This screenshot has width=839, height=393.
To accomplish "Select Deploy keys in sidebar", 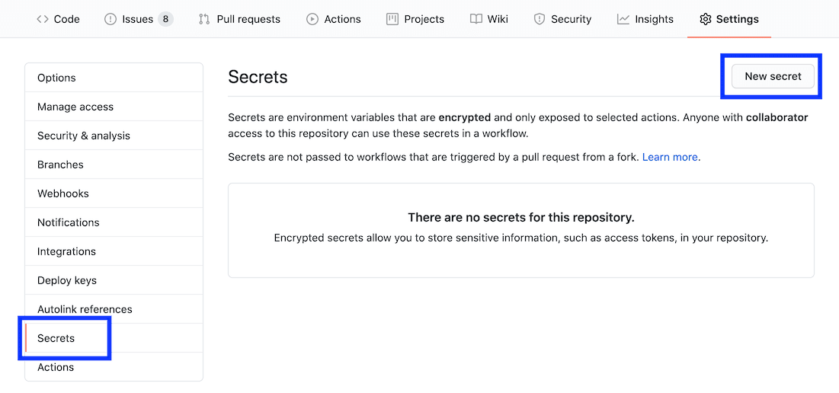I will pos(67,280).
